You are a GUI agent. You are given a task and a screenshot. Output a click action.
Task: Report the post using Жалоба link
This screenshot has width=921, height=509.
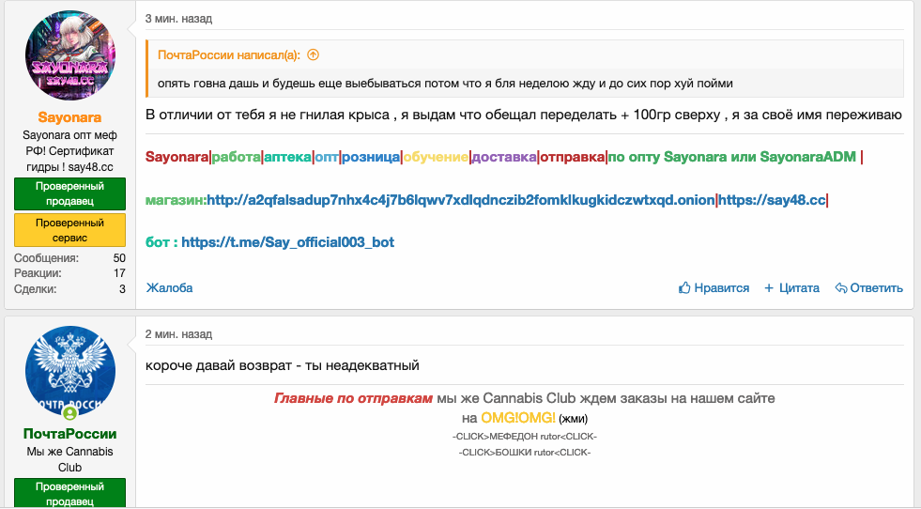(169, 288)
